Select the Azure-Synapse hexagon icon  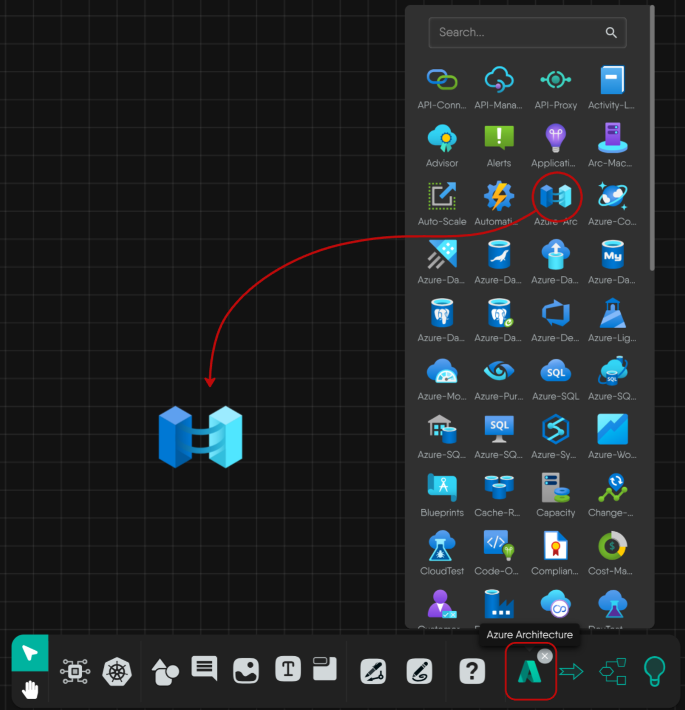(555, 429)
